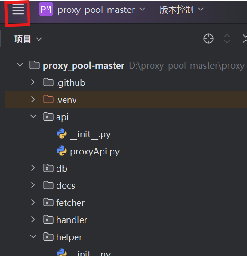
Task: Open the 项目 view selector dropdown
Action: (x=39, y=39)
